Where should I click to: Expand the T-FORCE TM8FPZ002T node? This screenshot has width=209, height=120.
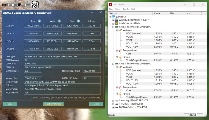[x=113, y=104]
